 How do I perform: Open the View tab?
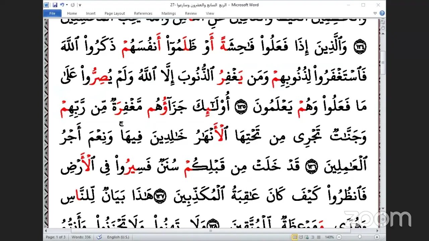210,13
